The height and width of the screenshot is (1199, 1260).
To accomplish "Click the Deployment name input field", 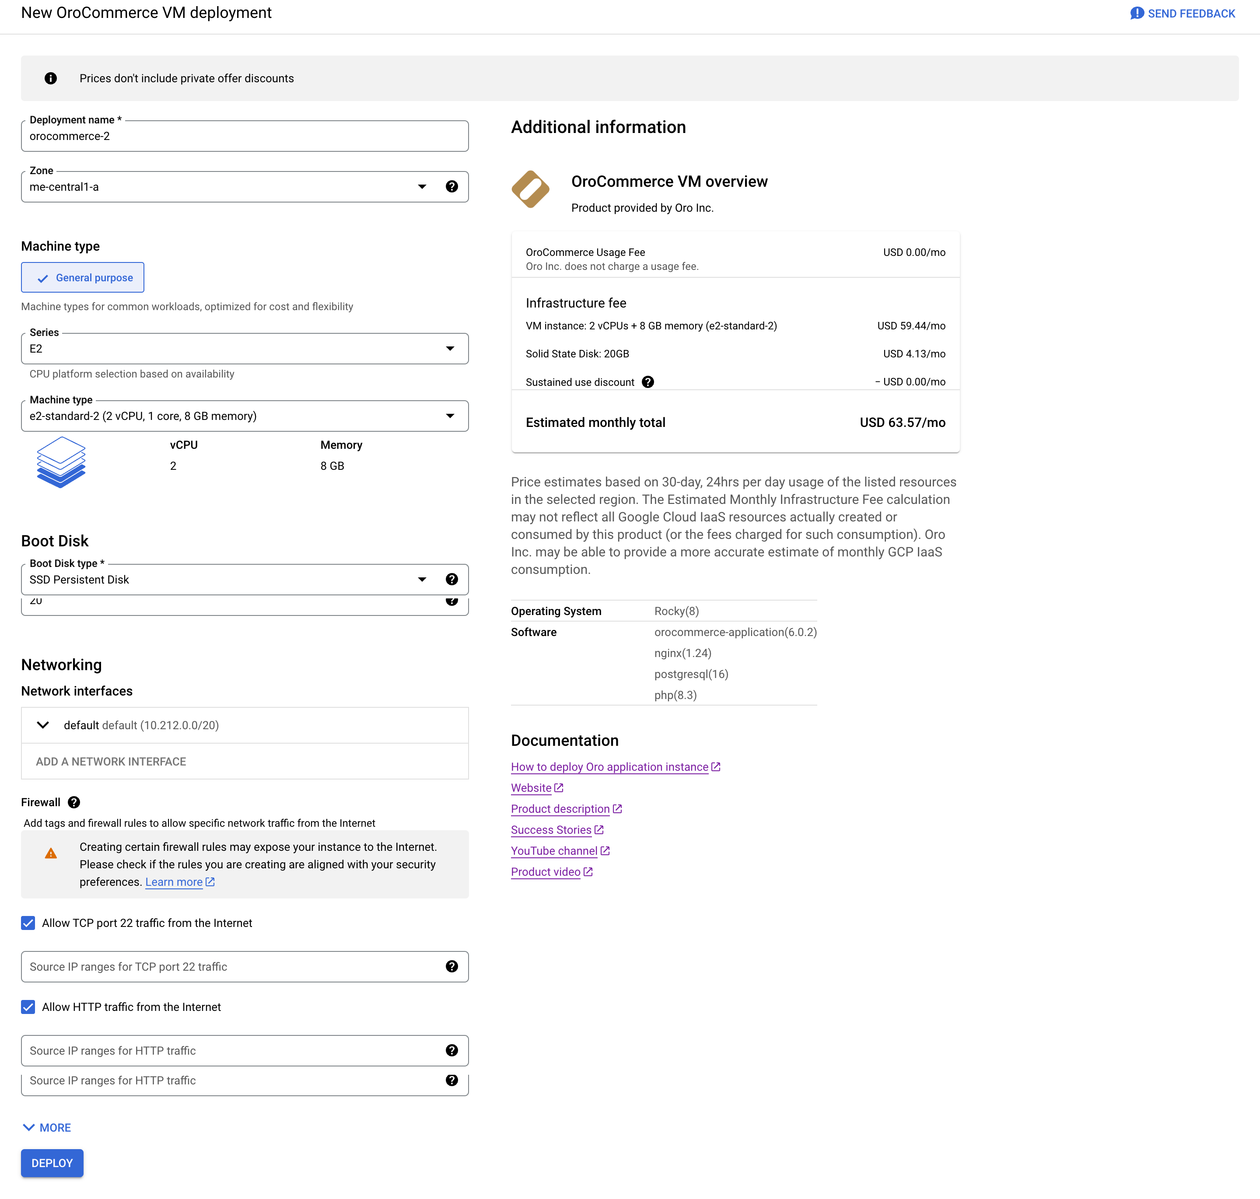I will point(244,136).
